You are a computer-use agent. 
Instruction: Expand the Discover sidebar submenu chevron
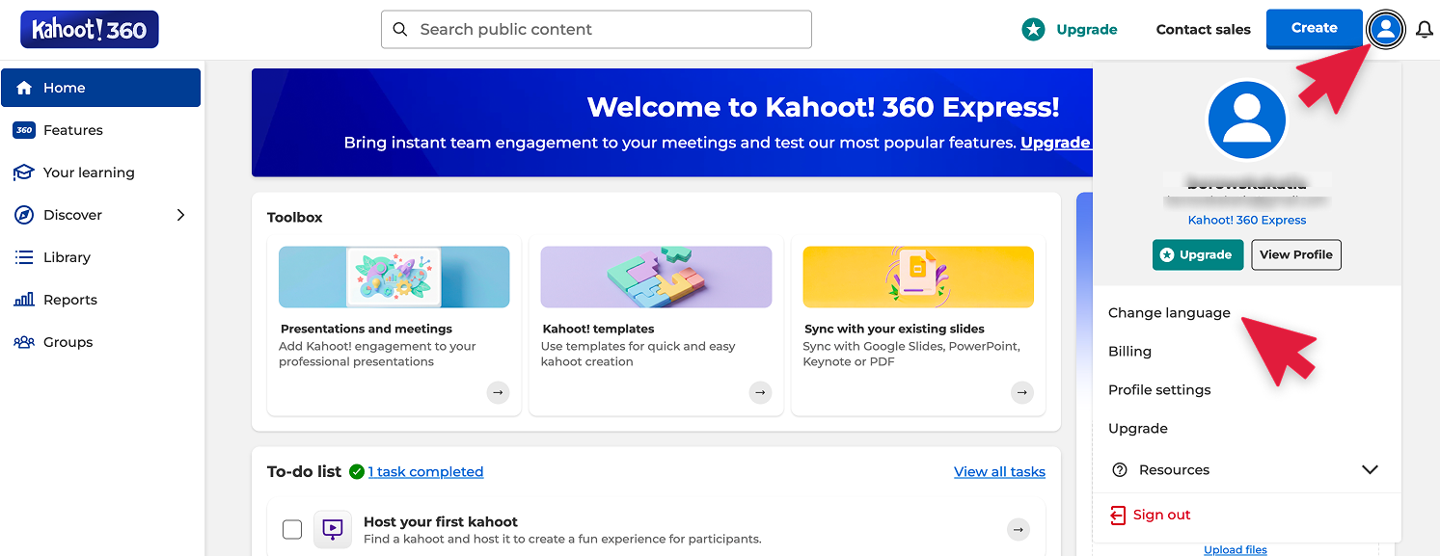pos(180,215)
